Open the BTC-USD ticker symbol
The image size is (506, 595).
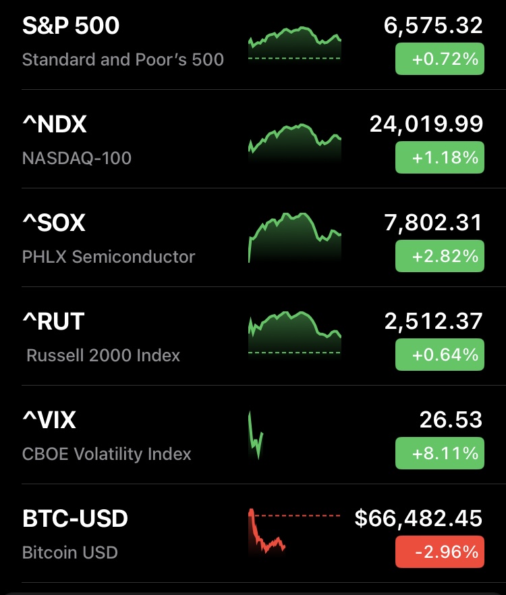75,519
